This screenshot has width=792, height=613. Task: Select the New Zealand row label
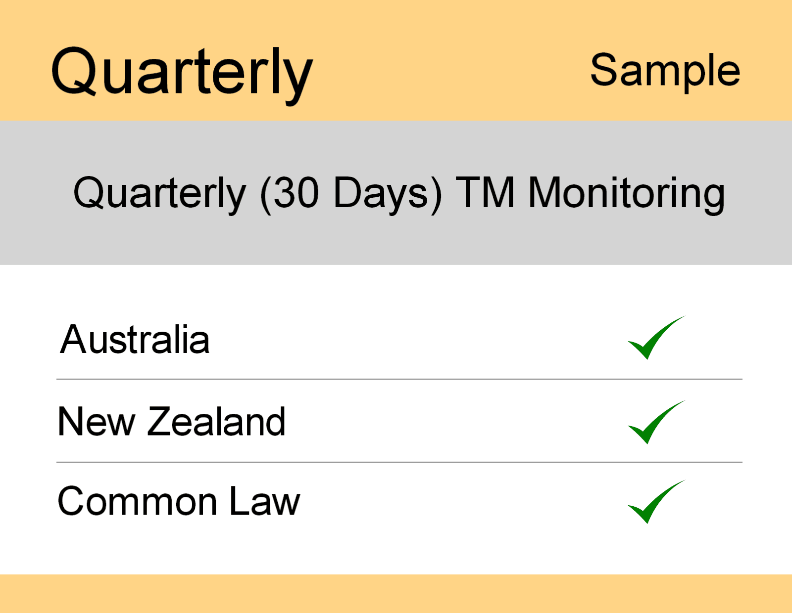171,422
